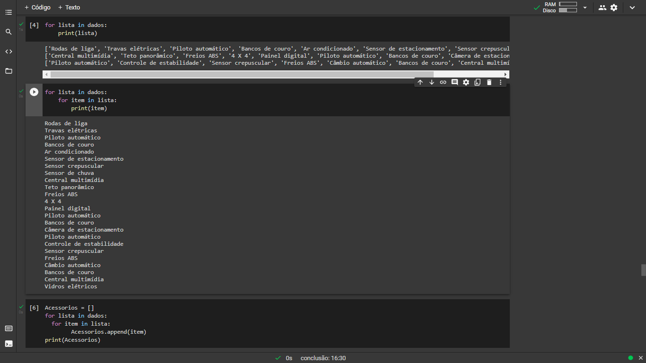The width and height of the screenshot is (646, 363).
Task: Copy link to cell icon
Action: coord(443,82)
